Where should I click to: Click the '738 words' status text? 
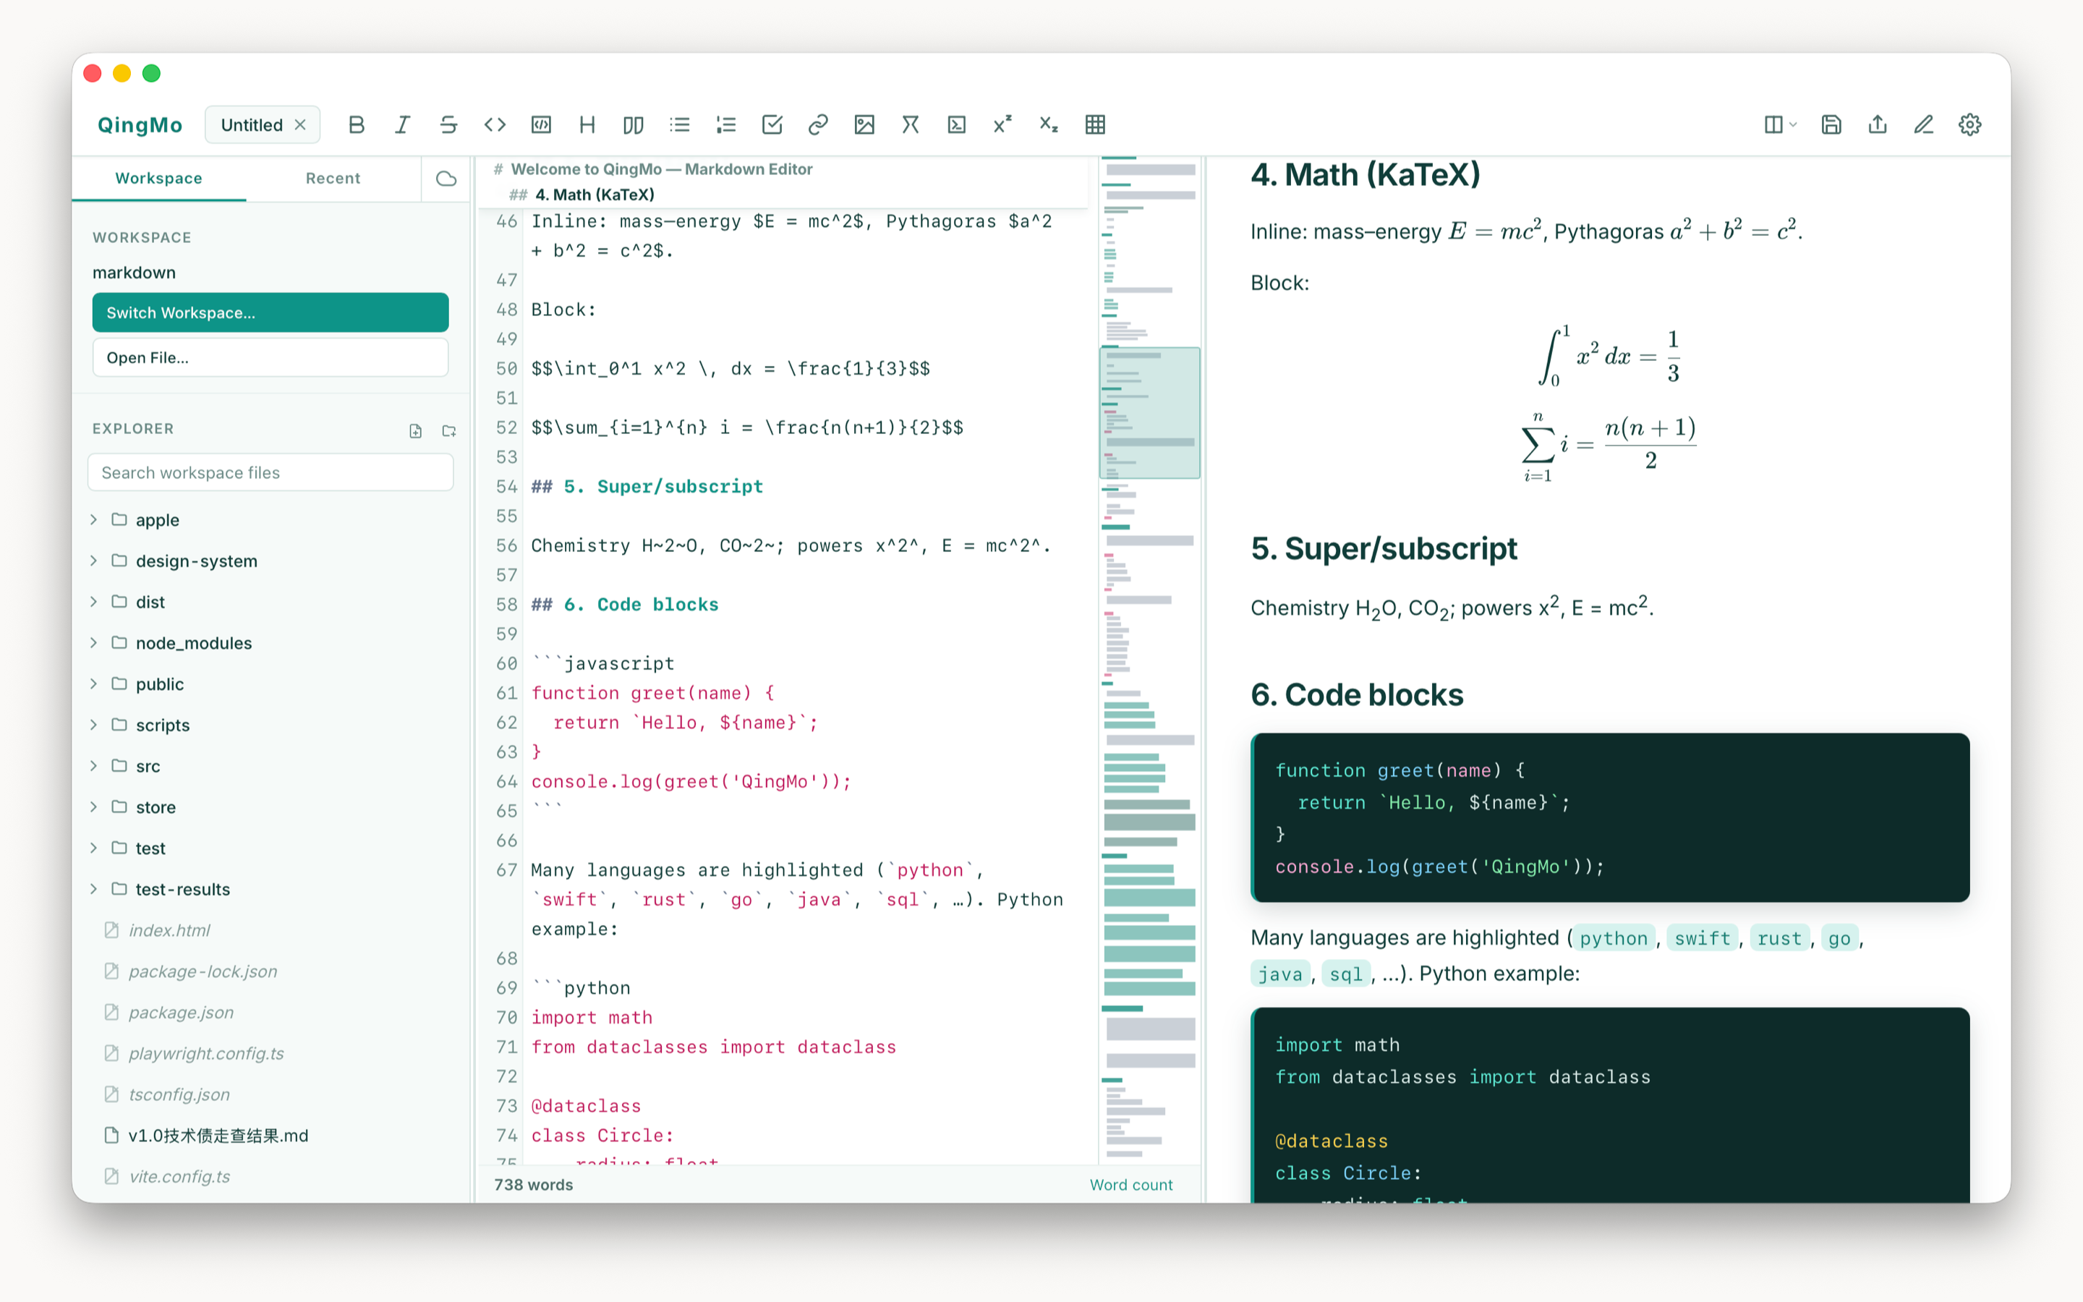534,1185
